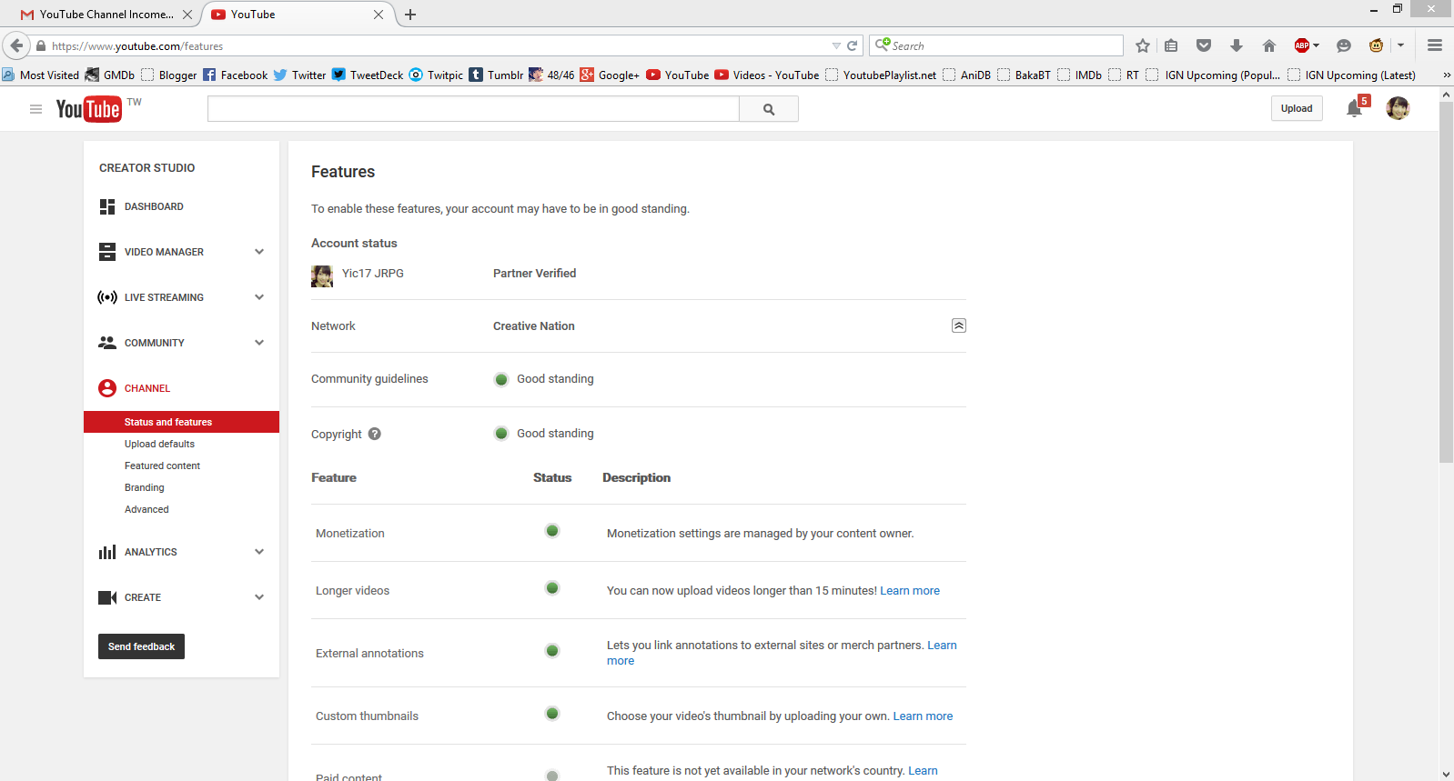This screenshot has height=781, width=1454.
Task: Click the Community people icon
Action: (x=107, y=343)
